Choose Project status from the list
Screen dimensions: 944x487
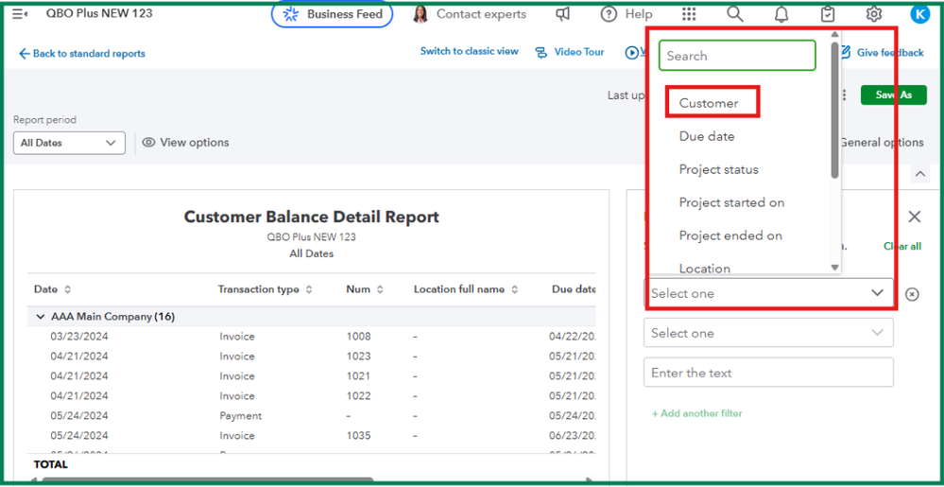[718, 169]
